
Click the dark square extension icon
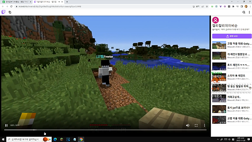tap(229, 6)
